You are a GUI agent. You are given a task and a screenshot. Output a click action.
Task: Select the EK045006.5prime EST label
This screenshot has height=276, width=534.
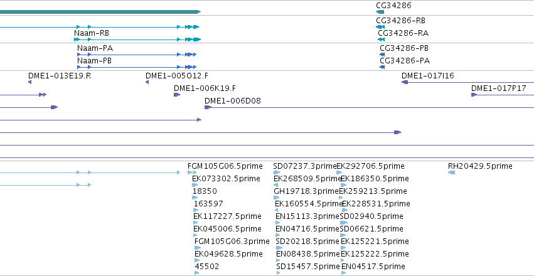tap(227, 228)
